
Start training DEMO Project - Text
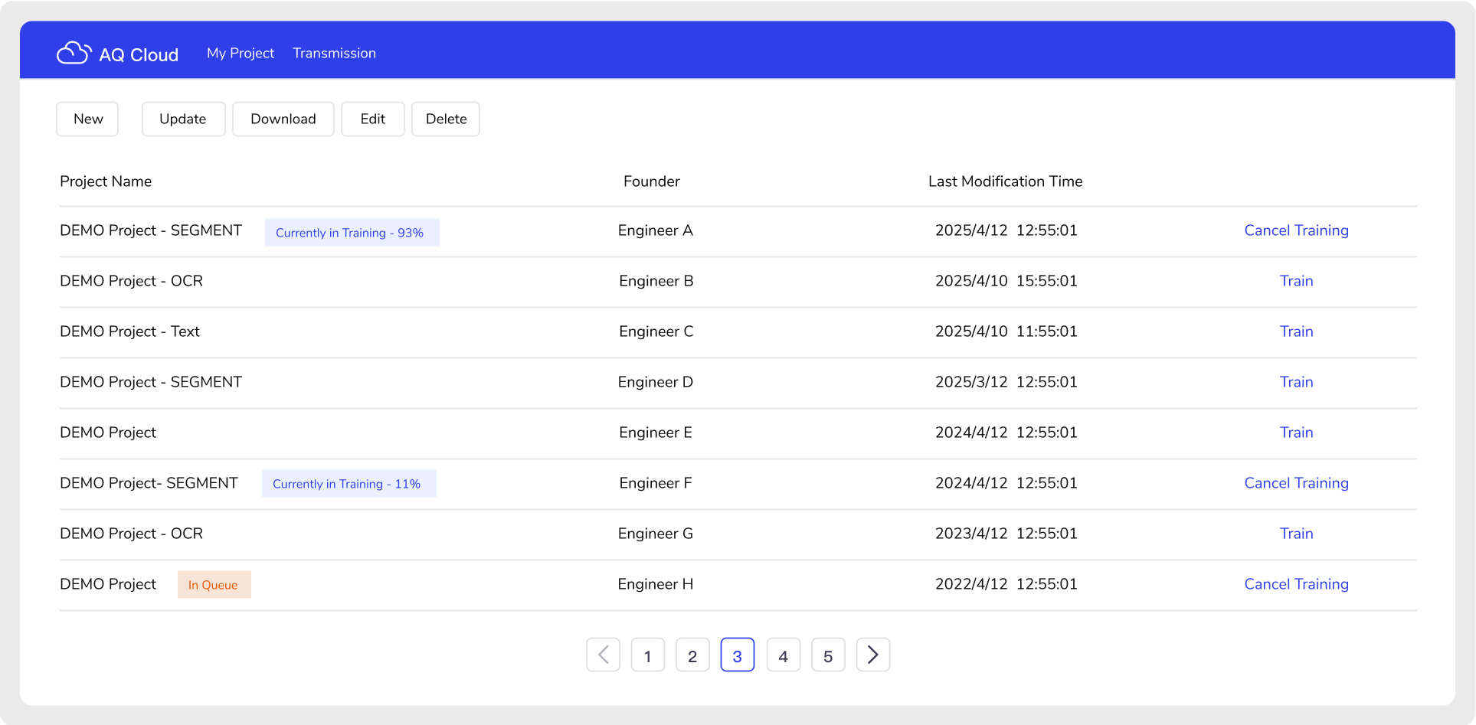tap(1296, 331)
